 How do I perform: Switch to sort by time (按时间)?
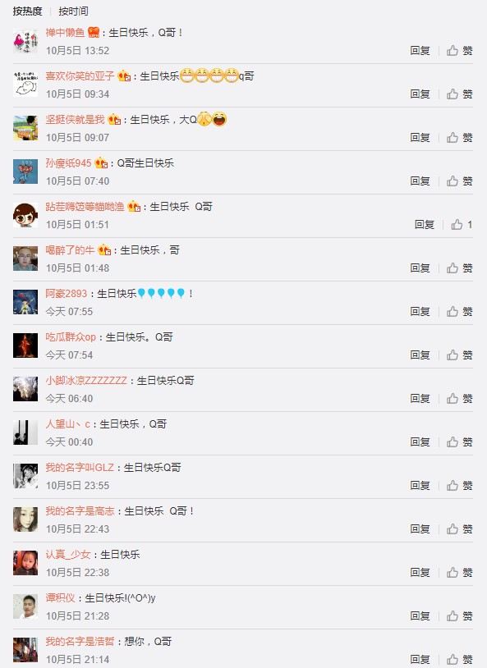pos(73,11)
